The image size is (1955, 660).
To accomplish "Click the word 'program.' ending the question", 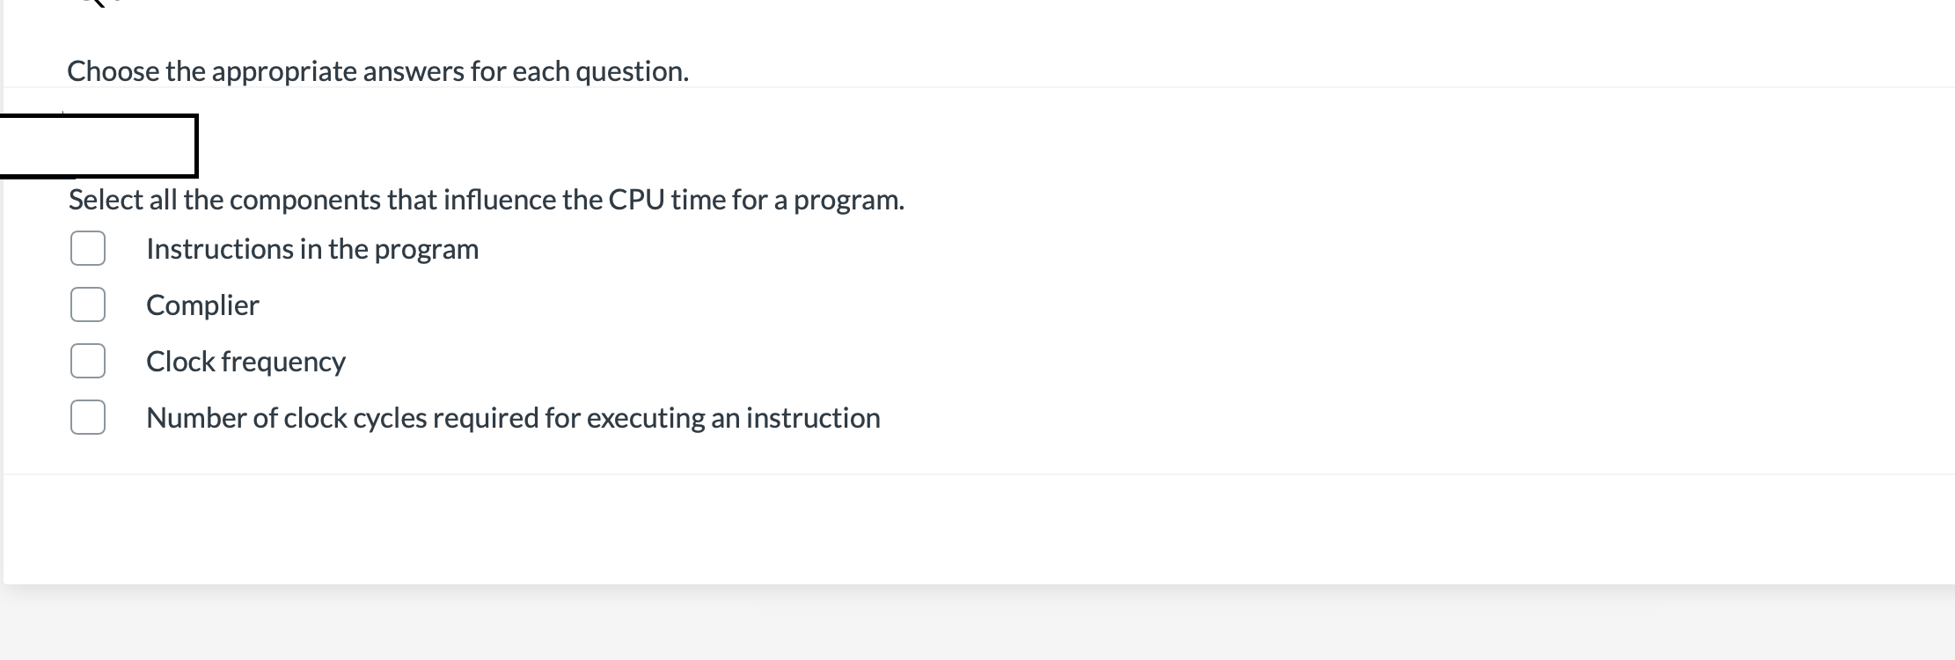I will (848, 200).
